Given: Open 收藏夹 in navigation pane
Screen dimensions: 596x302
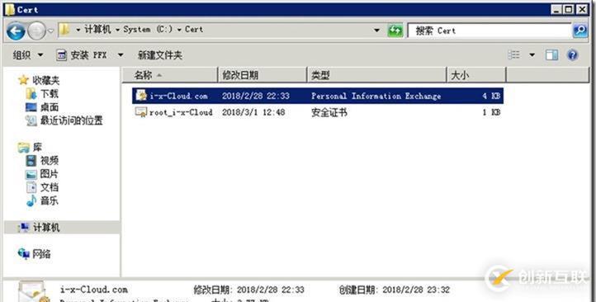Looking at the screenshot, I should (45, 80).
